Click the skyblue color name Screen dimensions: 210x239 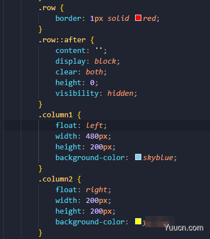coord(158,158)
